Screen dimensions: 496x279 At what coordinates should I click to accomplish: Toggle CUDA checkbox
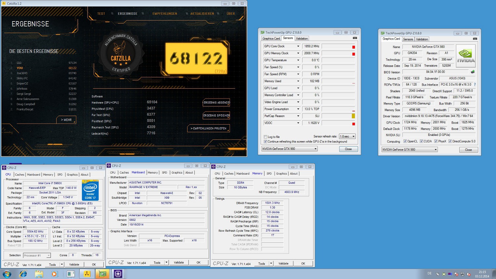click(421, 141)
